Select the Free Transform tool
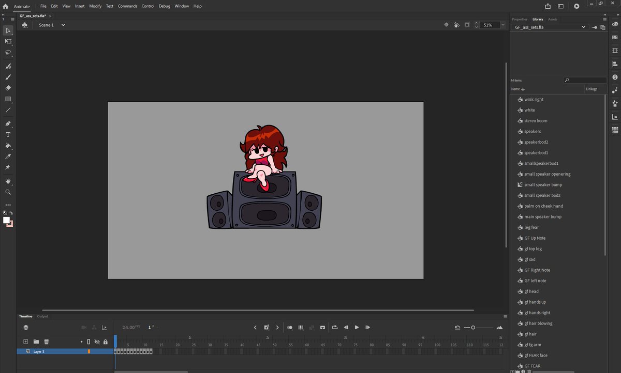This screenshot has width=621, height=373. point(8,41)
